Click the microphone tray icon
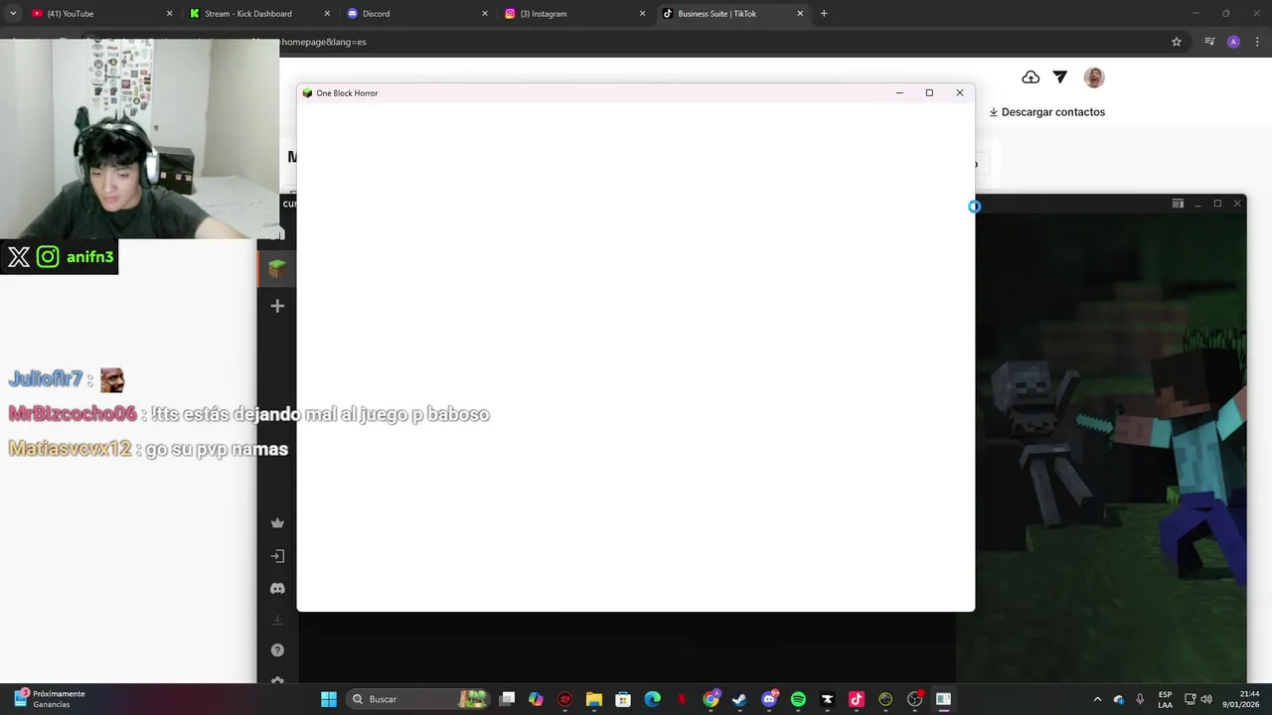Screen dimensions: 1272x715 coord(1140,699)
